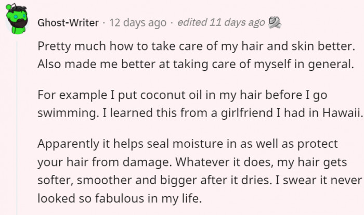Image resolution: width=364 pixels, height=215 pixels.
Task: Click the "12 days ago" timestamp
Action: click(137, 23)
